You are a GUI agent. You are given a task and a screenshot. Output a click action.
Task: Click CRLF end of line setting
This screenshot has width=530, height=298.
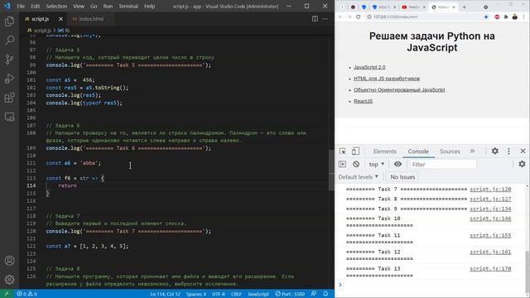(236, 294)
